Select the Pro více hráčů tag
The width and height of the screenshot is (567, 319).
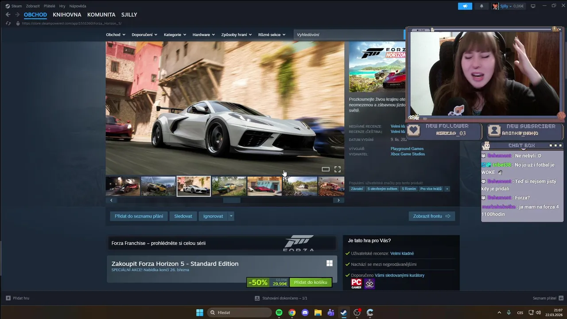click(x=431, y=189)
